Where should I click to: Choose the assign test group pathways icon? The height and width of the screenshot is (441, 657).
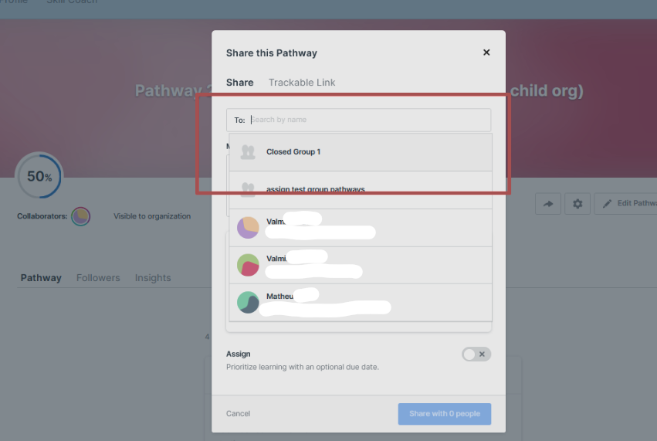pyautogui.click(x=248, y=189)
